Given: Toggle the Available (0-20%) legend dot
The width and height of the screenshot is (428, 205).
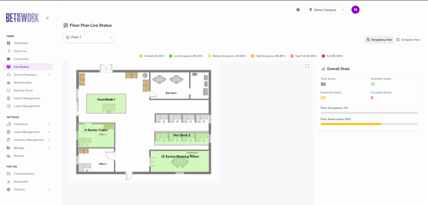Looking at the screenshot, I should (141, 56).
